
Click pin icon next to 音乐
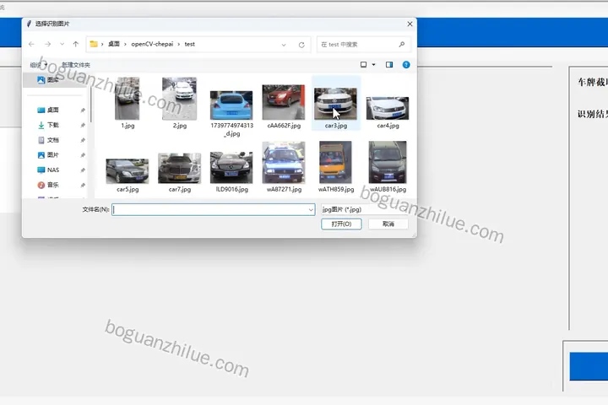click(83, 186)
